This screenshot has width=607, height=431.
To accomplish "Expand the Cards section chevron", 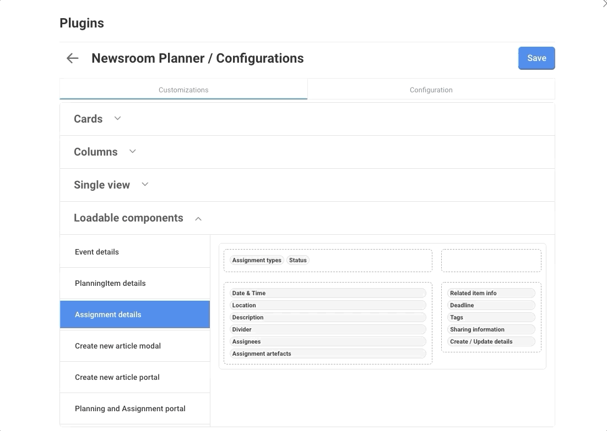I will point(117,118).
